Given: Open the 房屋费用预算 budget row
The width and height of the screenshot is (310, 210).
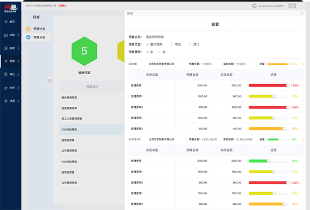Looking at the screenshot, I should [x=92, y=108].
